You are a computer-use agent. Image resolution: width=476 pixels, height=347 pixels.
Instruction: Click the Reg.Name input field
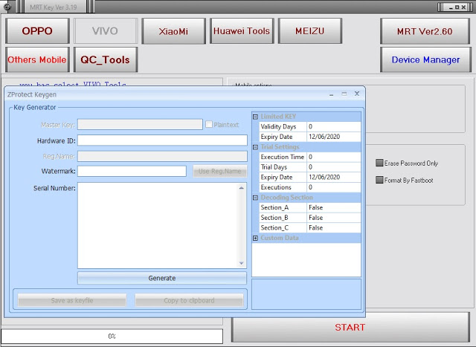162,156
